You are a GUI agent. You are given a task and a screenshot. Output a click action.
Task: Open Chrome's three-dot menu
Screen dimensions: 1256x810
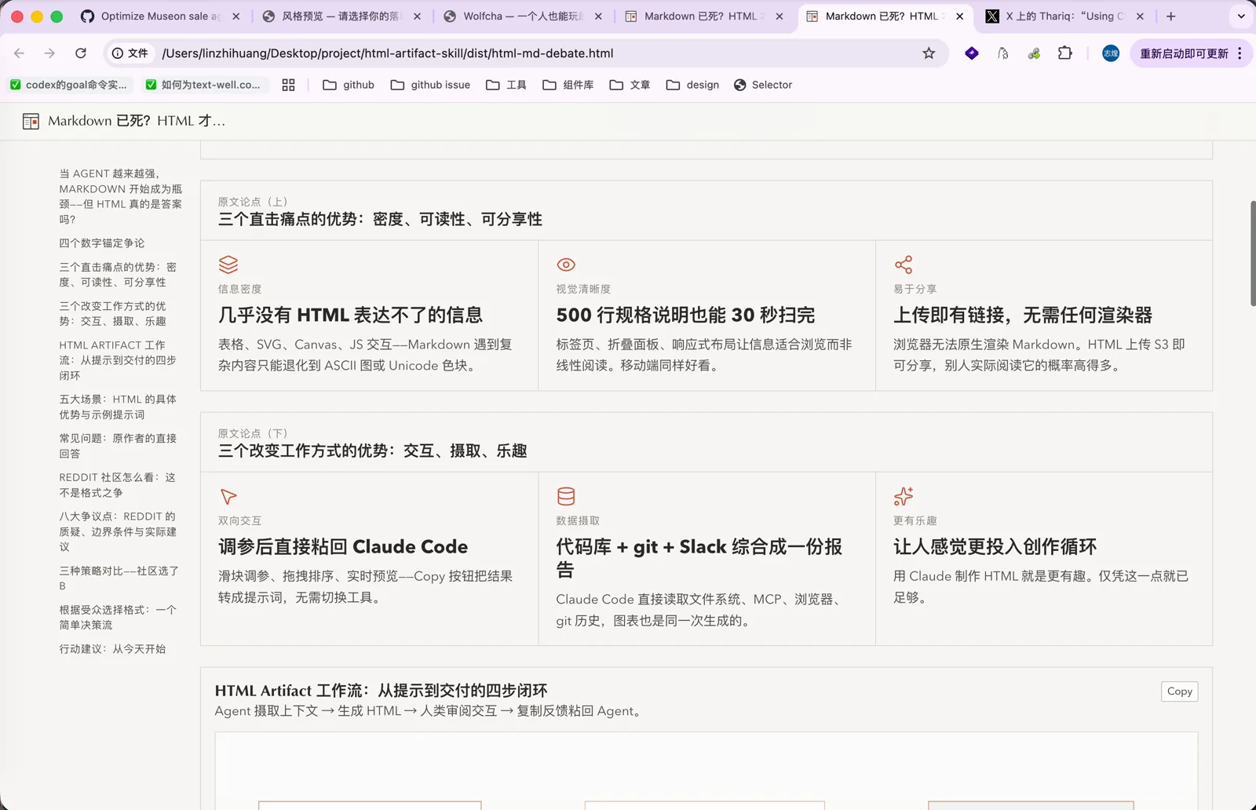coord(1240,53)
